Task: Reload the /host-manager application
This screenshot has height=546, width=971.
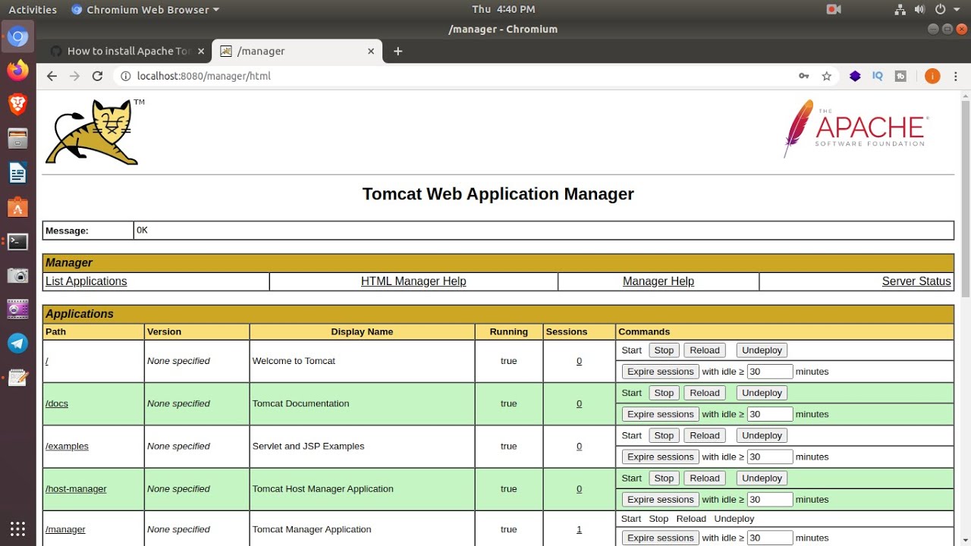Action: tap(705, 479)
